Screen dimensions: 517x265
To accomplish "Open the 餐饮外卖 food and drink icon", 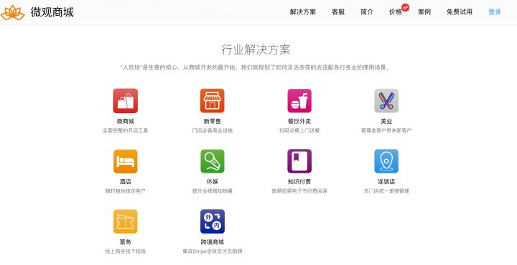I will (299, 100).
